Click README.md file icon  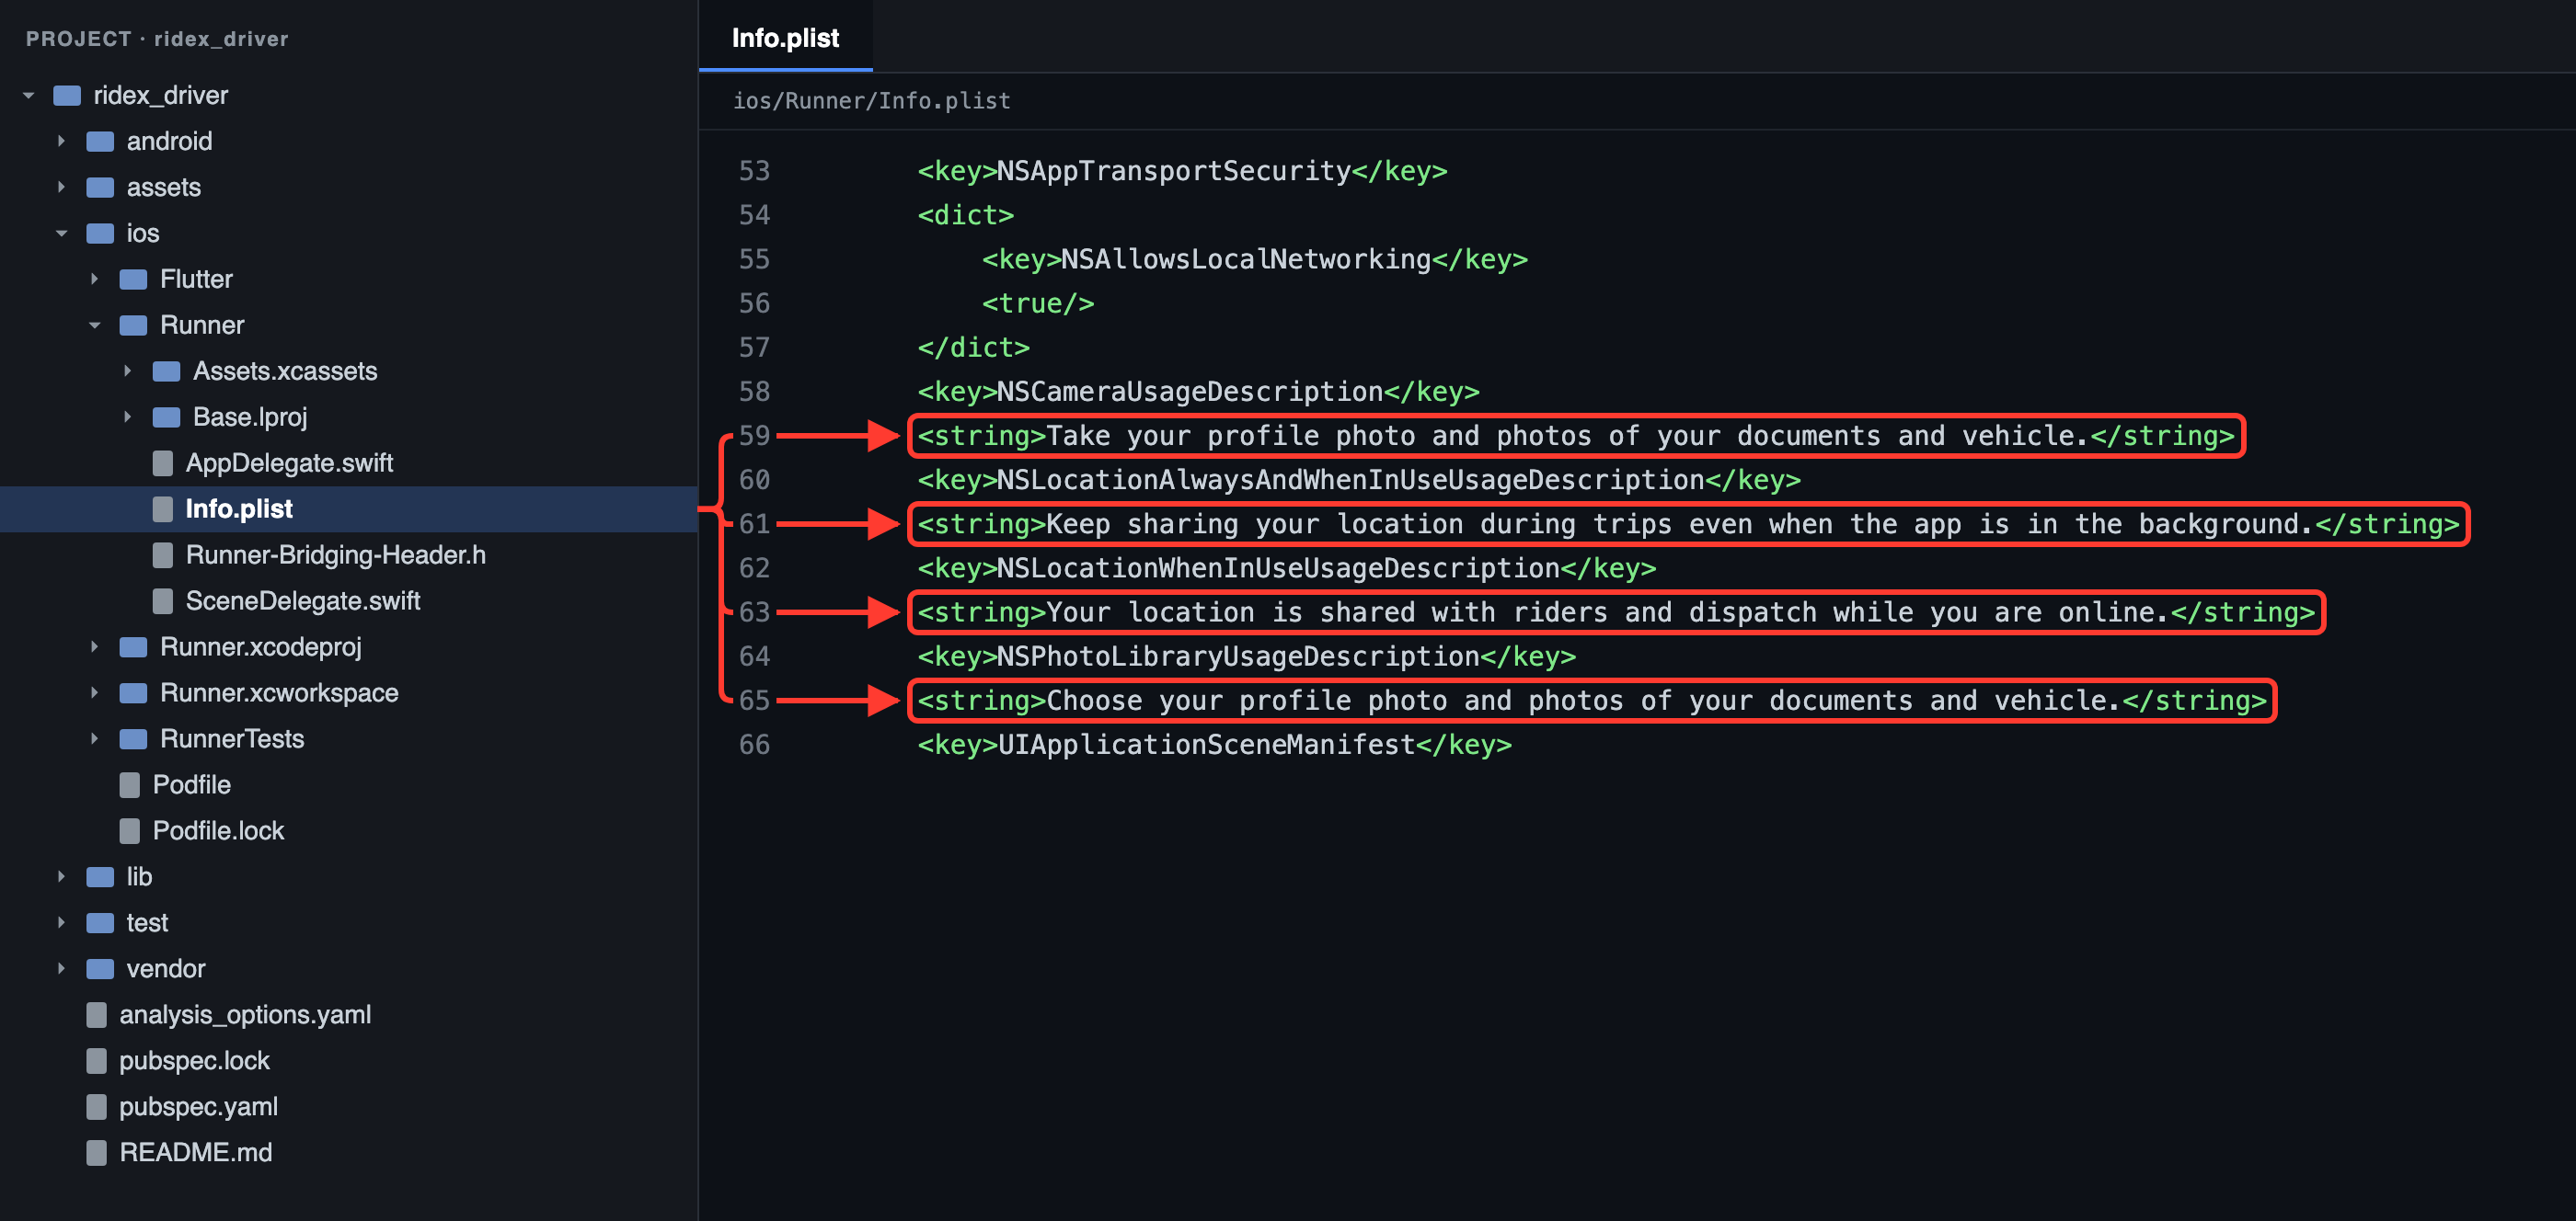(x=97, y=1153)
